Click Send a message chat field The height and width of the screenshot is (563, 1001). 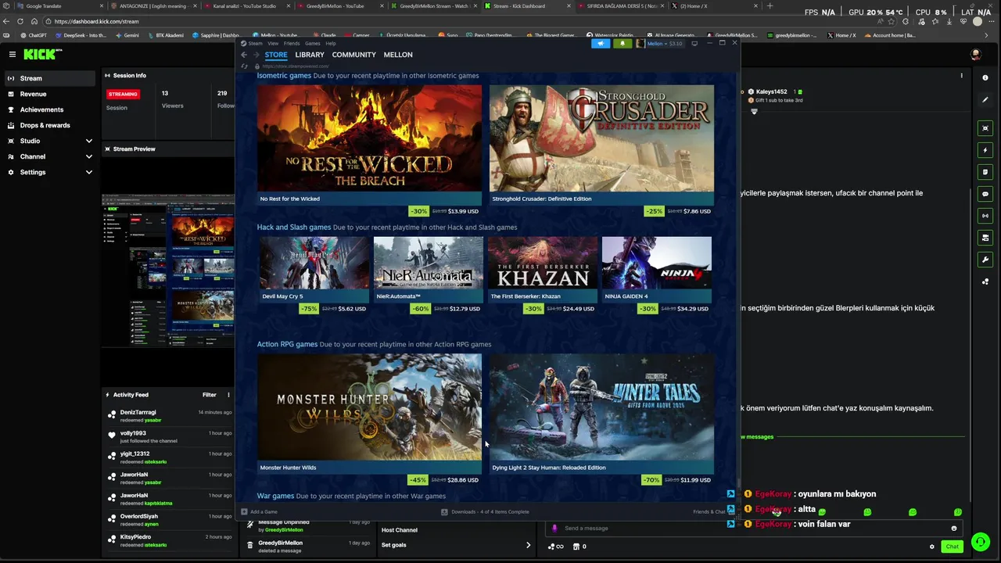tap(752, 529)
